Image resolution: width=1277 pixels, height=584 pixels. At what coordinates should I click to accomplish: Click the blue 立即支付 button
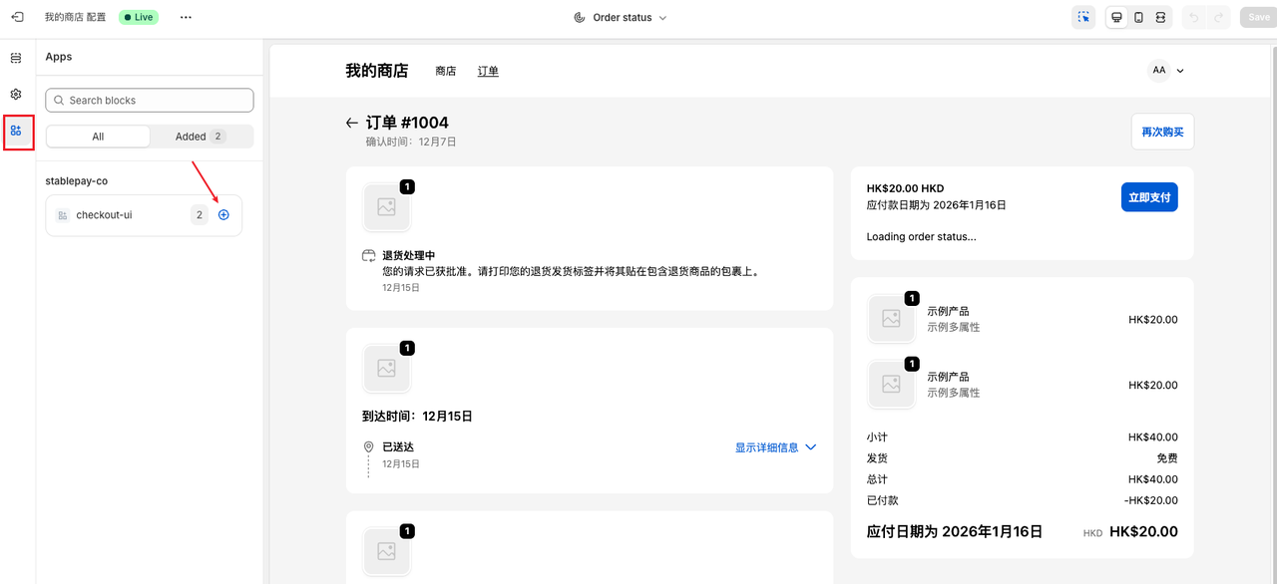click(1150, 196)
